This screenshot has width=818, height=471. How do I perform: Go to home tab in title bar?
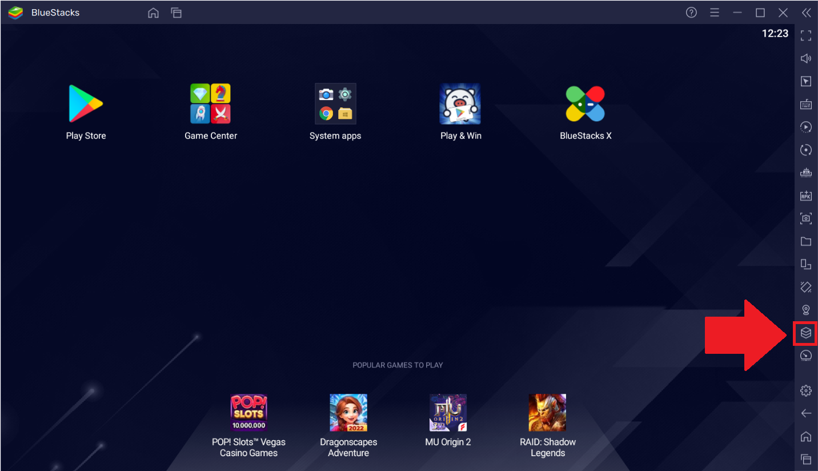(x=153, y=13)
